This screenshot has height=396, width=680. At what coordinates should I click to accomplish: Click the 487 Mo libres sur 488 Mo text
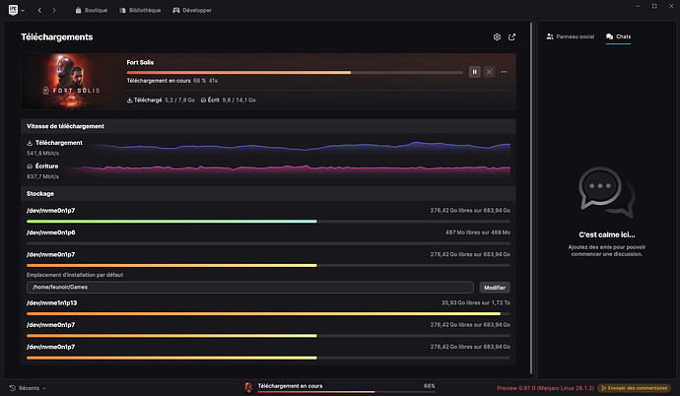coord(477,232)
